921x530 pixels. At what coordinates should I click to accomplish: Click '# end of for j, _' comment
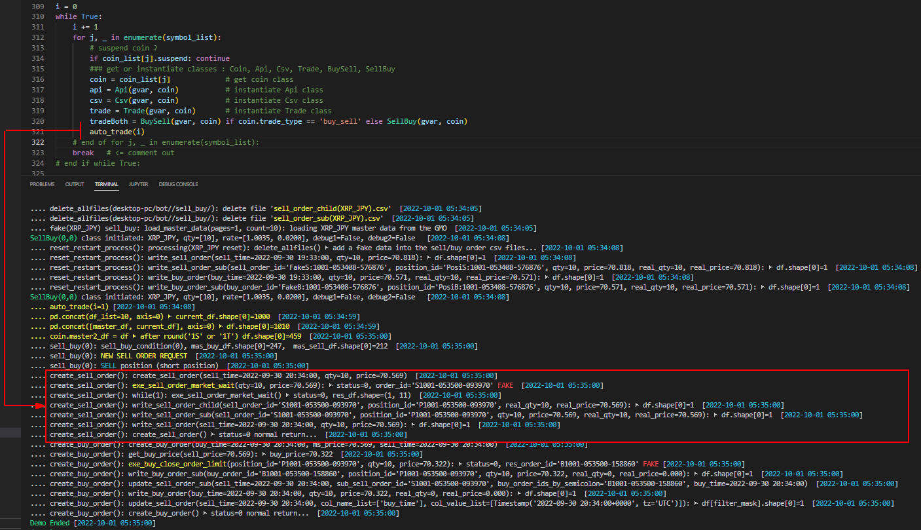[166, 142]
